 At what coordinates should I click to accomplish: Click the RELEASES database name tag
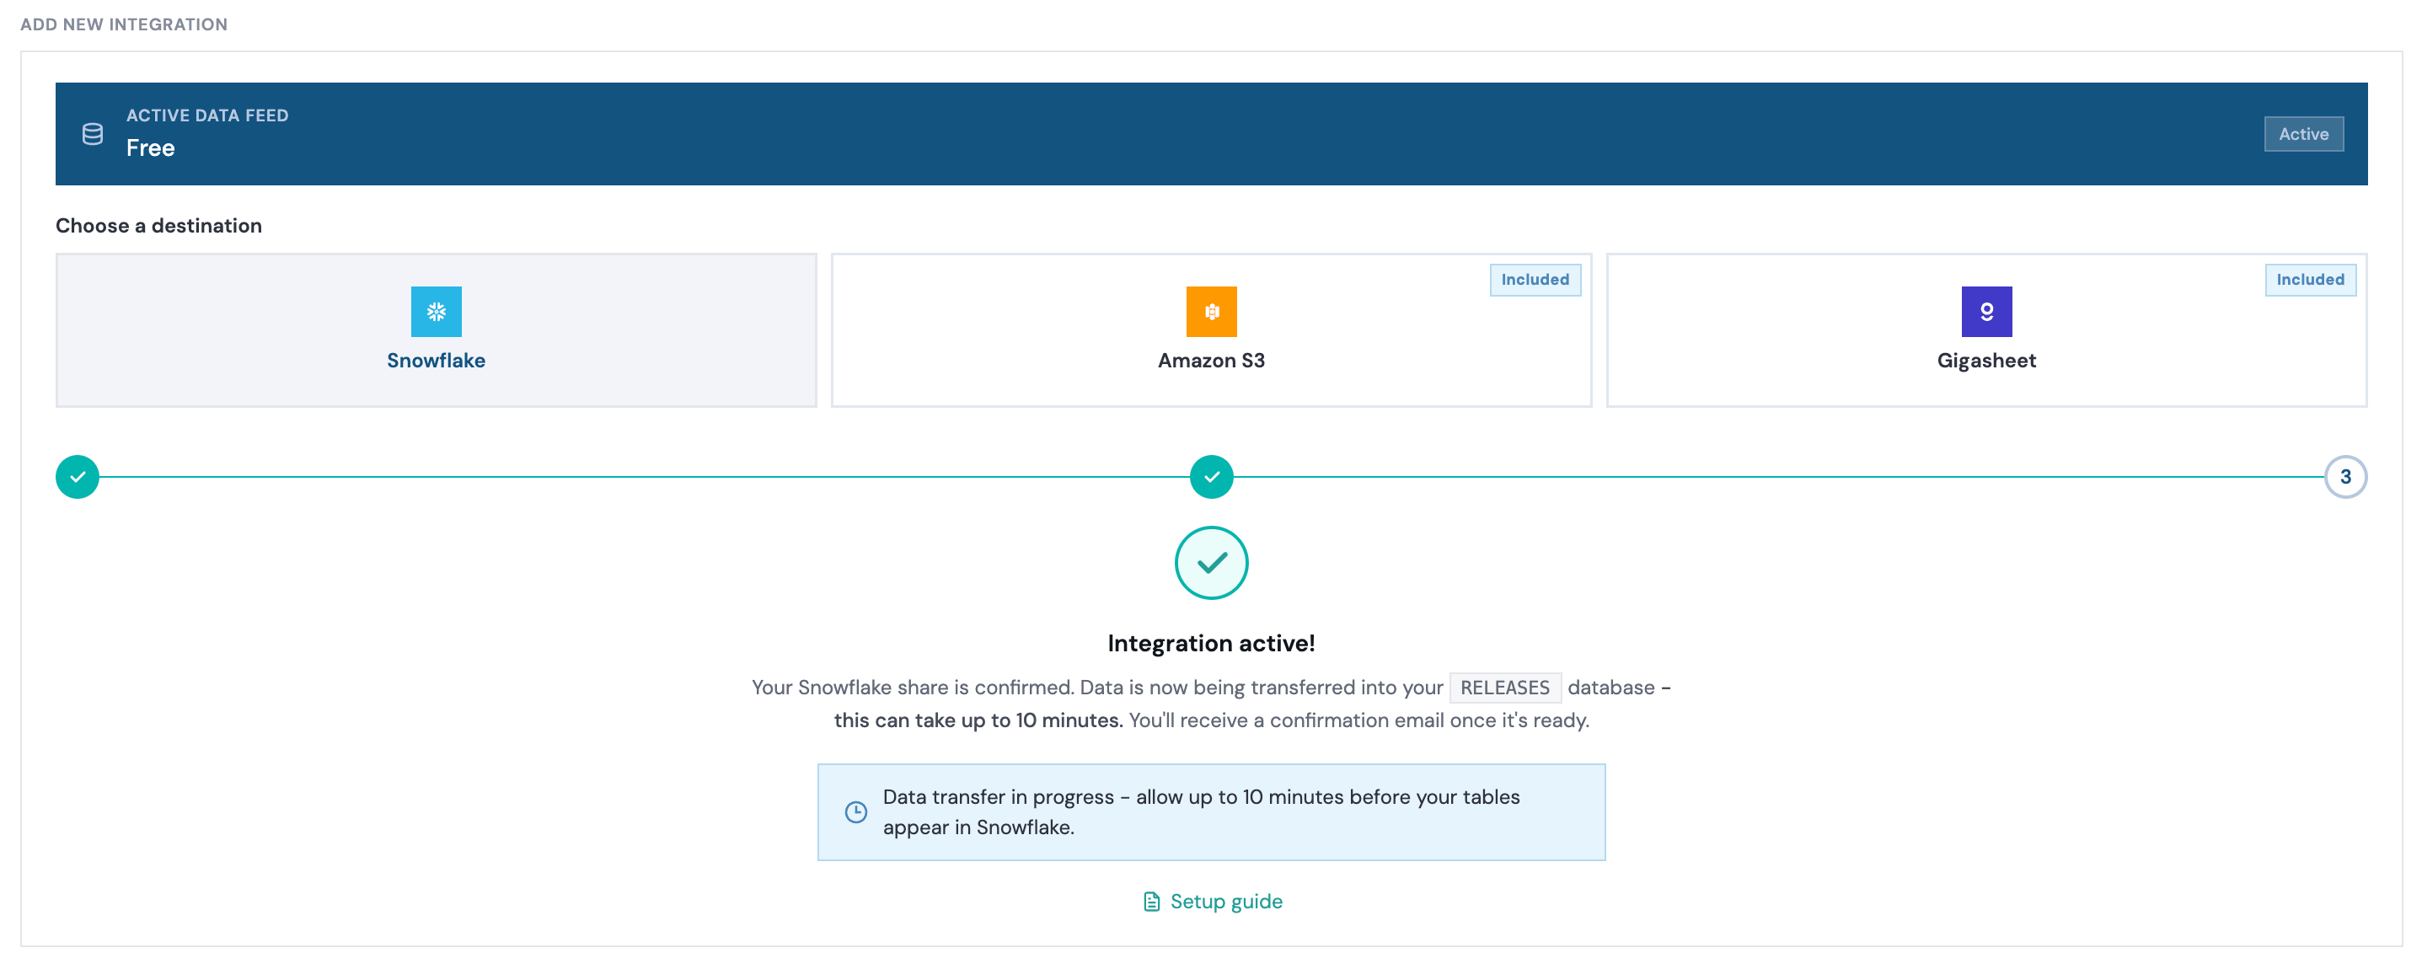(1504, 687)
